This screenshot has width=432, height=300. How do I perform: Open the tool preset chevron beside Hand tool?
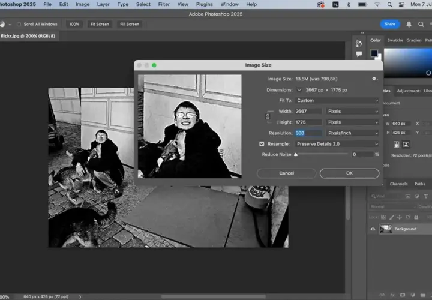click(10, 25)
